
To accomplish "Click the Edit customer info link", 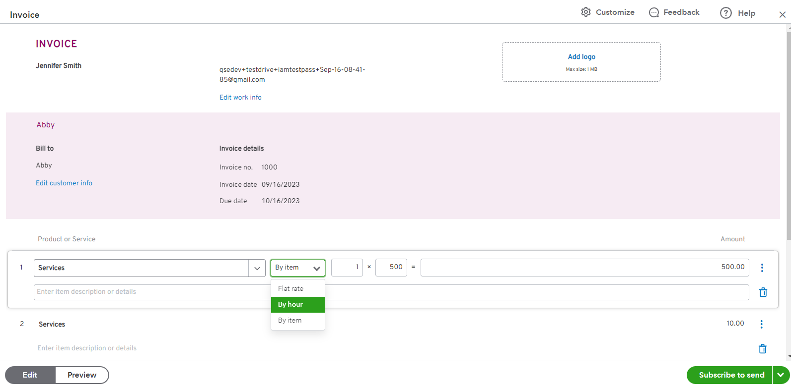I will click(x=64, y=183).
